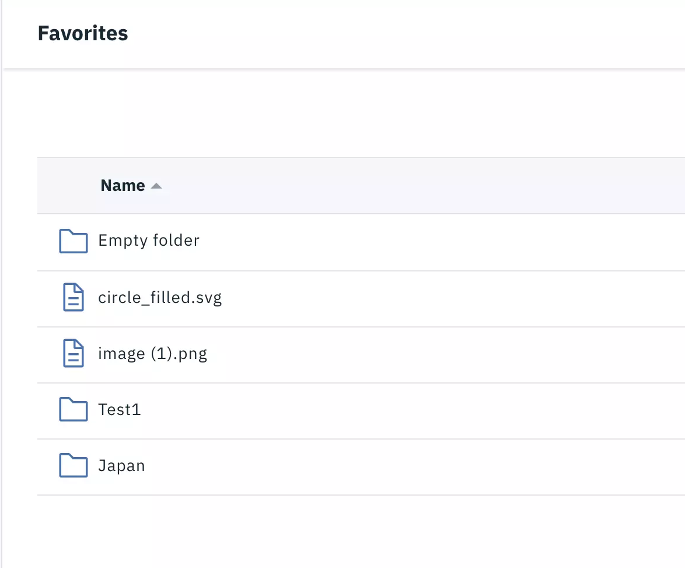Click the ascending sort indicator in header

(x=156, y=185)
